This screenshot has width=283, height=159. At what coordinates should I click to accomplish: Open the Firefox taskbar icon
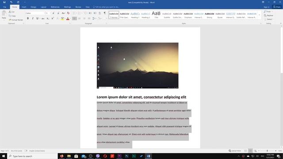click(62, 156)
